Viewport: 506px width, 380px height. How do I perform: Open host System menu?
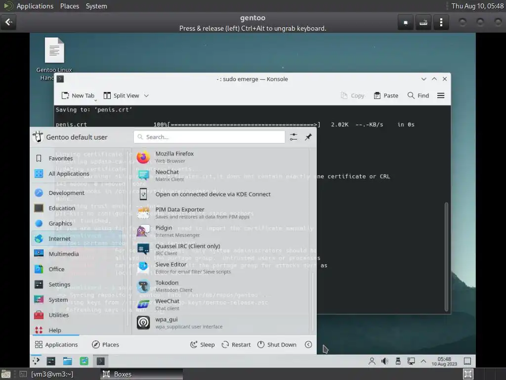click(x=96, y=6)
